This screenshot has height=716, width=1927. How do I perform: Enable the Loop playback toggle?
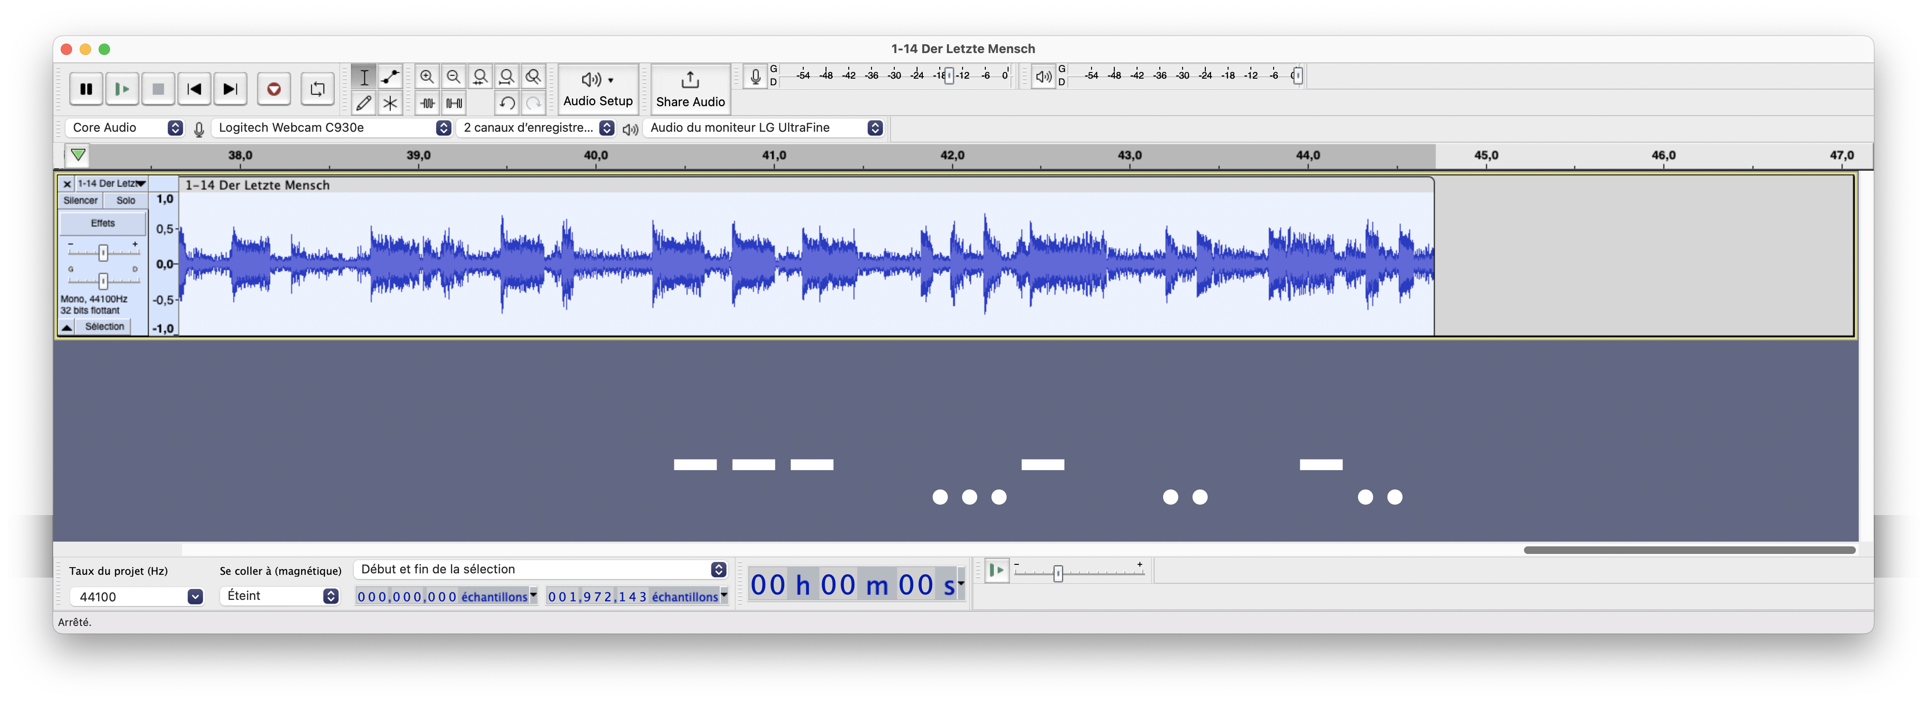(317, 89)
